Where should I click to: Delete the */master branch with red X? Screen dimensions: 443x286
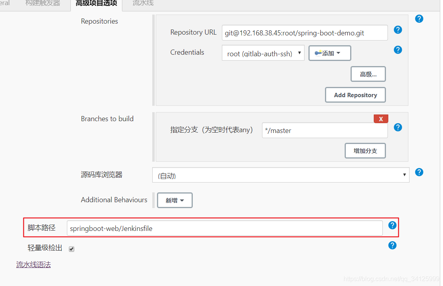[x=381, y=119]
